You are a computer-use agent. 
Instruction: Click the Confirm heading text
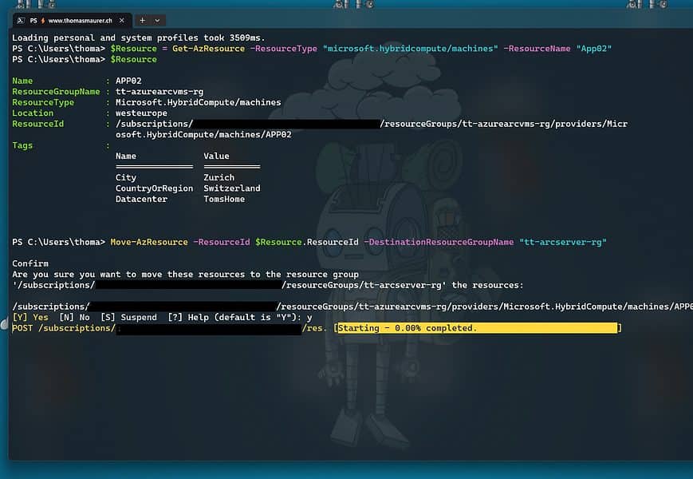(x=30, y=263)
